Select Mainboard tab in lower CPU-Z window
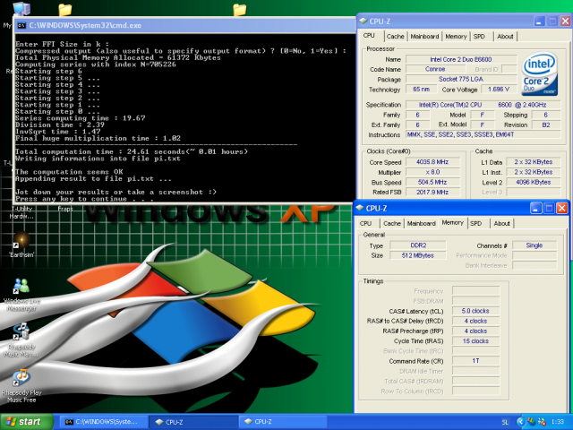The width and height of the screenshot is (573, 430). coord(422,223)
